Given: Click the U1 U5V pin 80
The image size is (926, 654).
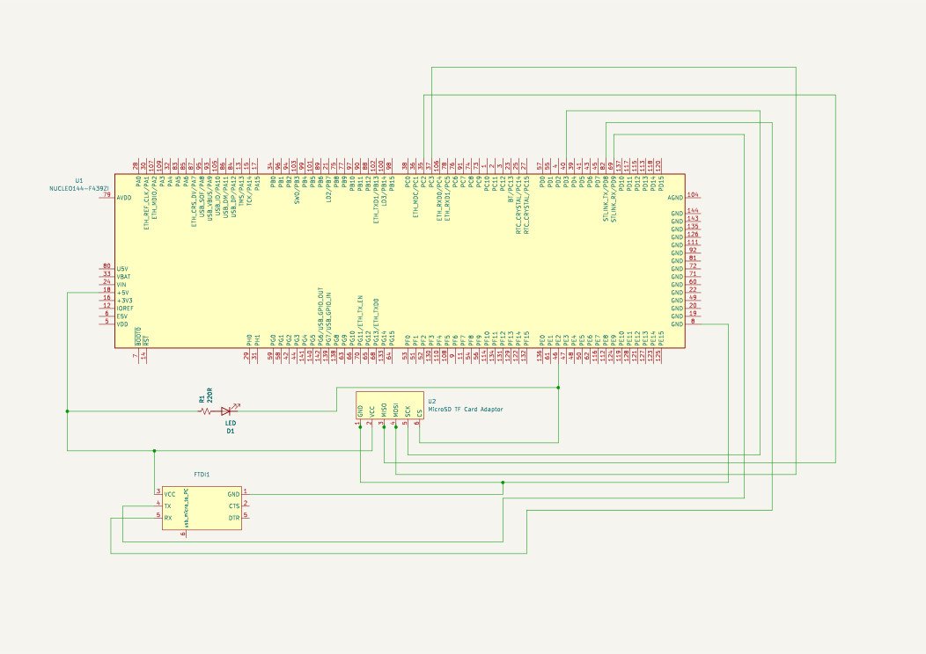Looking at the screenshot, I should (107, 268).
